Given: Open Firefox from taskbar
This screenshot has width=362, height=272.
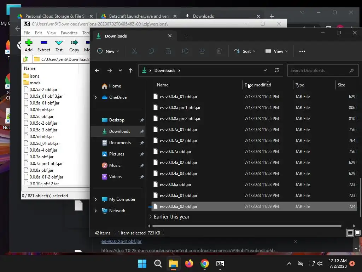Looking at the screenshot, I should click(x=189, y=263).
